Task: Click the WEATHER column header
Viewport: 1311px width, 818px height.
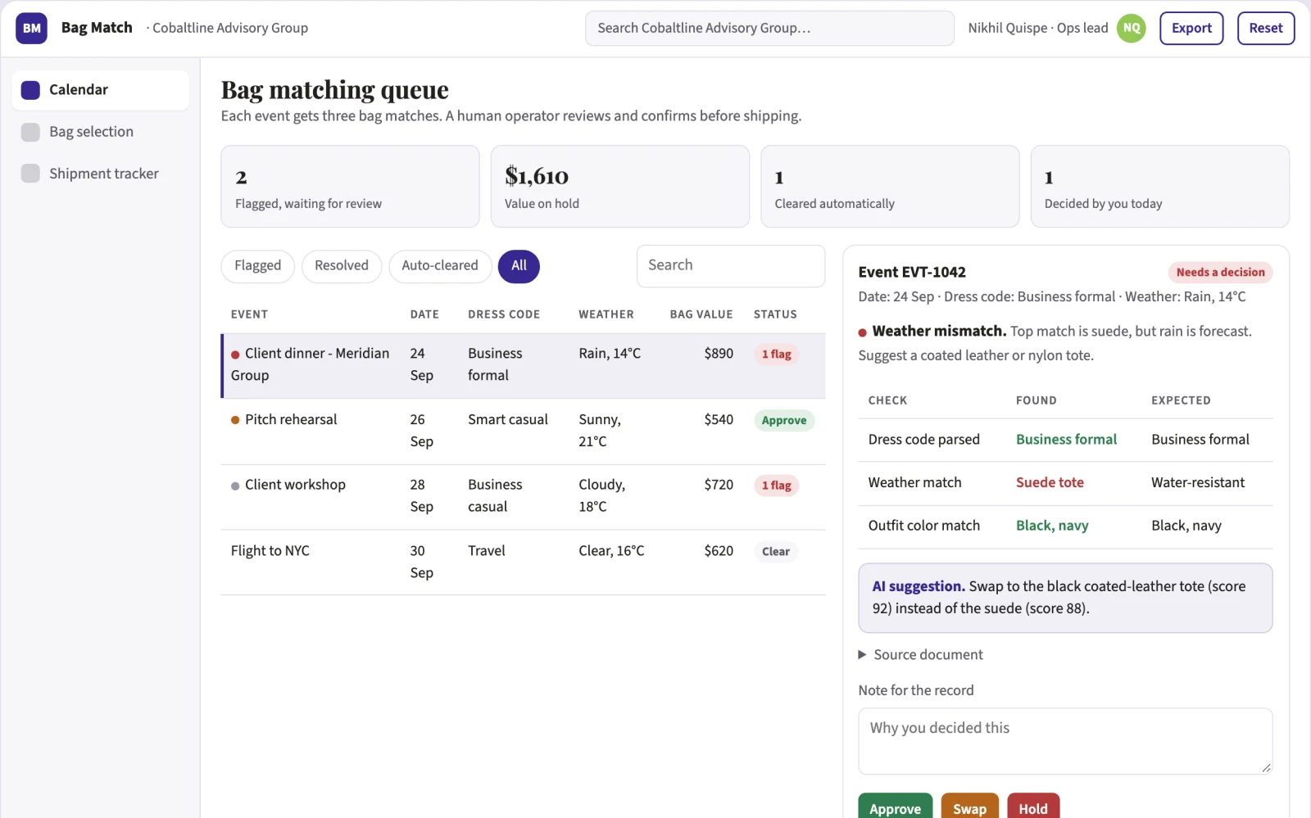Action: tap(606, 314)
